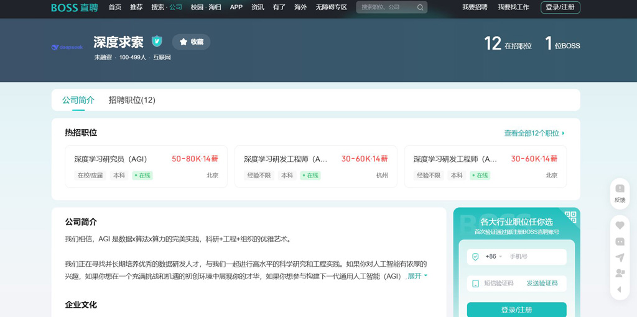This screenshot has width=637, height=317.
Task: Open 有了 menu item
Action: coord(279,7)
